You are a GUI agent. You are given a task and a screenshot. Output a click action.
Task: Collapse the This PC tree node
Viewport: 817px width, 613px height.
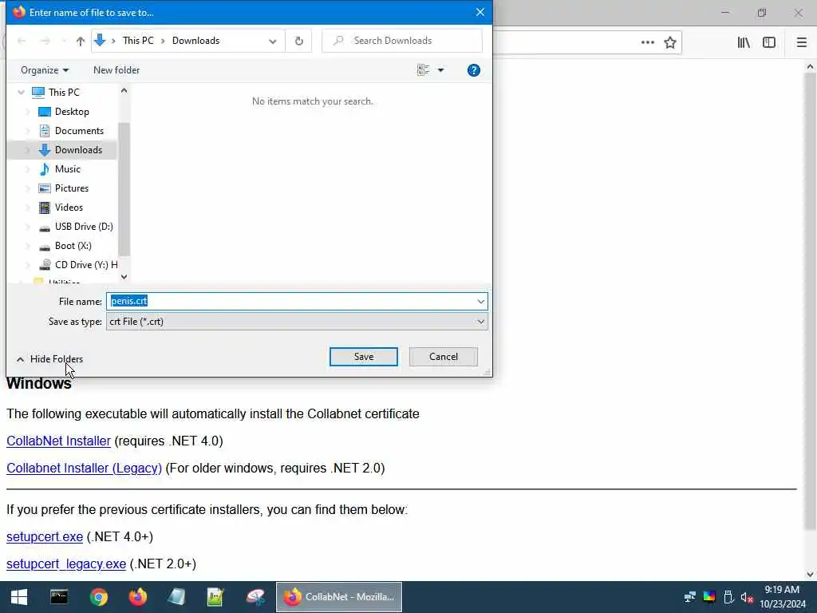21,93
